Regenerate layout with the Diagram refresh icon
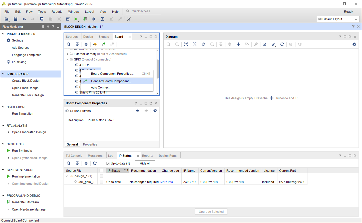 pos(282,44)
